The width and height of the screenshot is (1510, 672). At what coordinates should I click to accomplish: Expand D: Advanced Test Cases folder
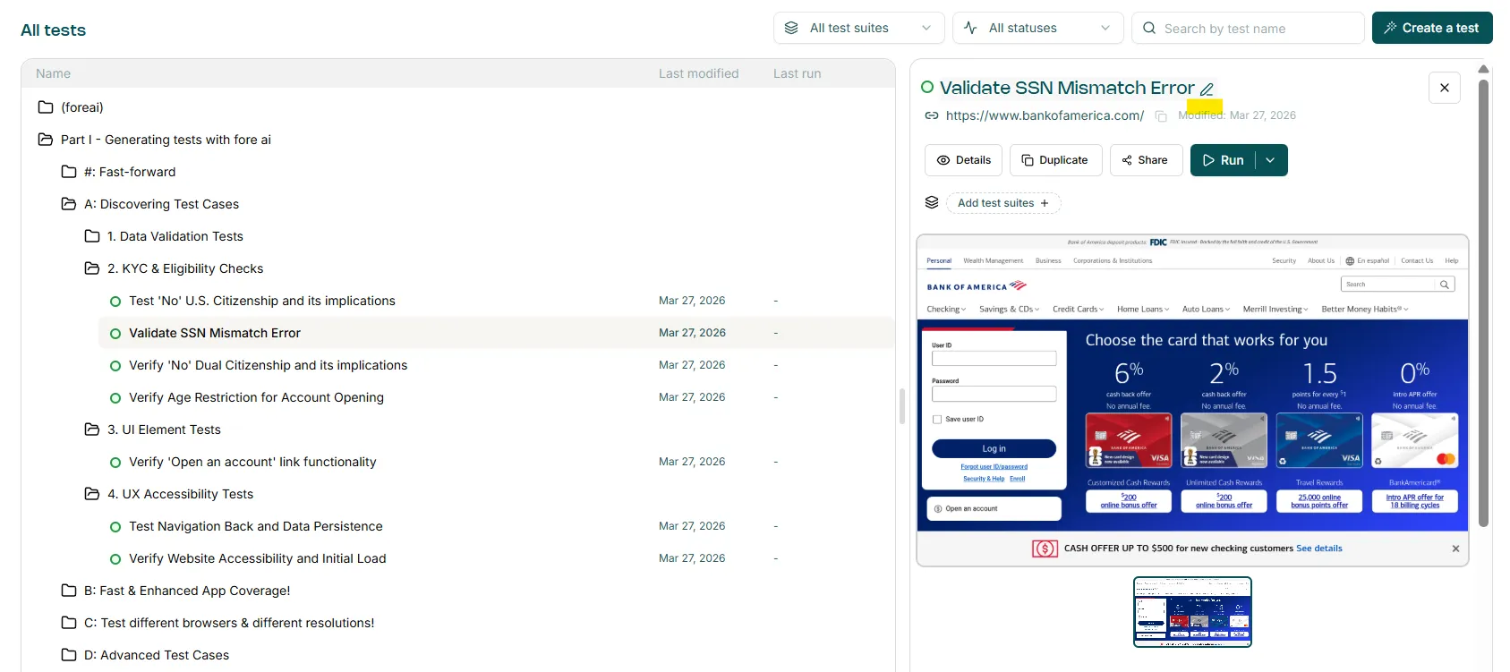click(157, 655)
